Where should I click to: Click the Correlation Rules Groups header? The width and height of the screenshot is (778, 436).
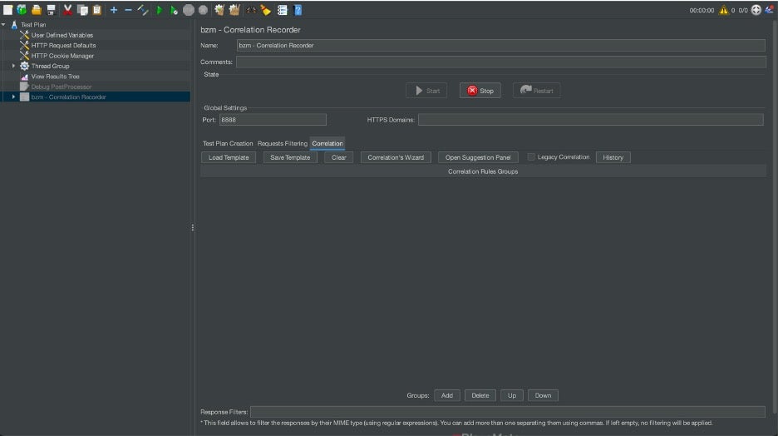(483, 171)
